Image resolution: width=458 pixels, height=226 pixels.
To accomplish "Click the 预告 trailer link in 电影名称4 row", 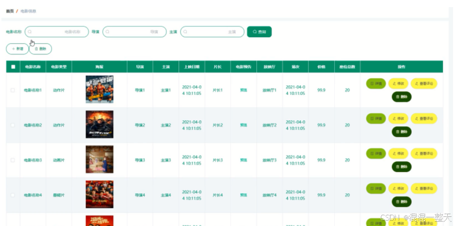I will coord(244,195).
